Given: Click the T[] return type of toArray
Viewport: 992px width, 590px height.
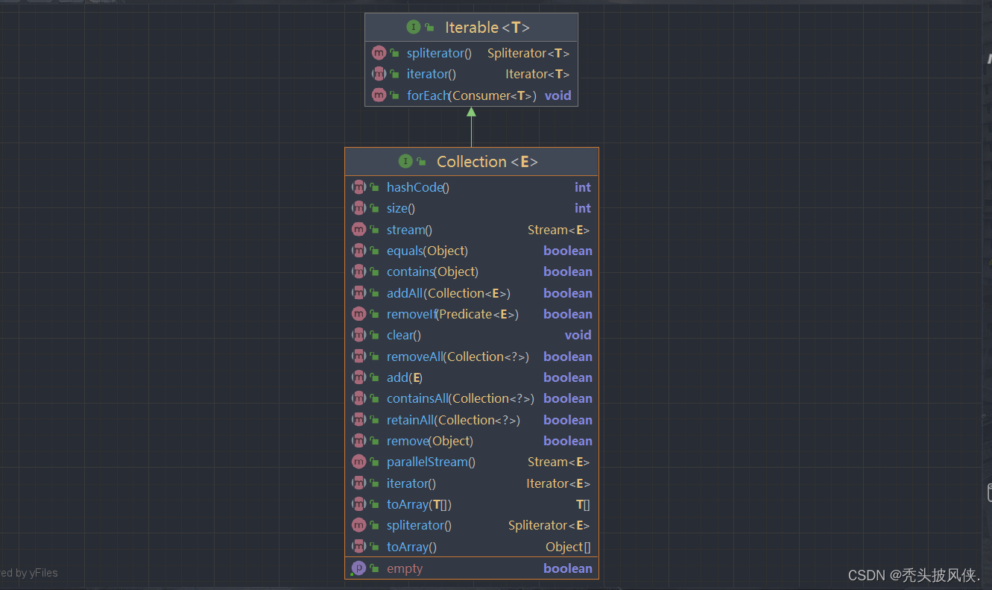Looking at the screenshot, I should point(583,504).
